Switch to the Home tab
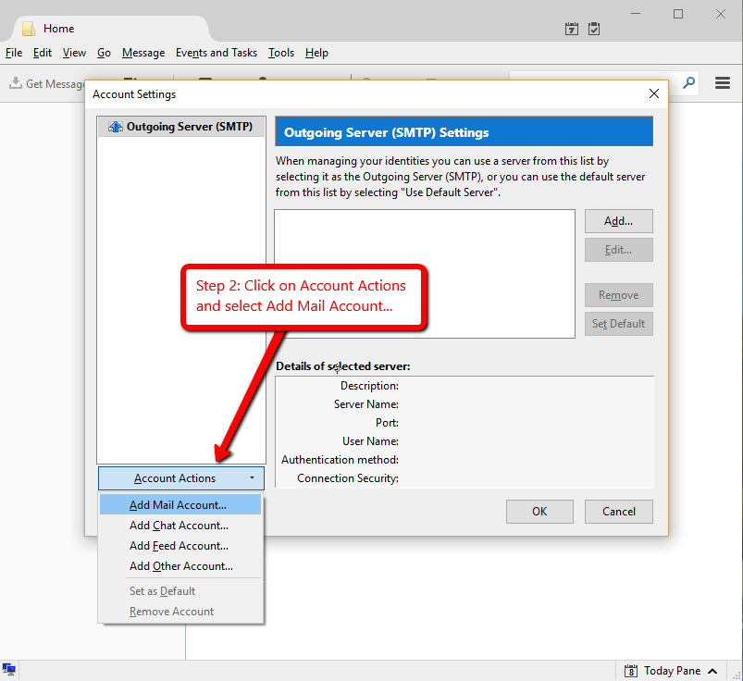 point(109,29)
